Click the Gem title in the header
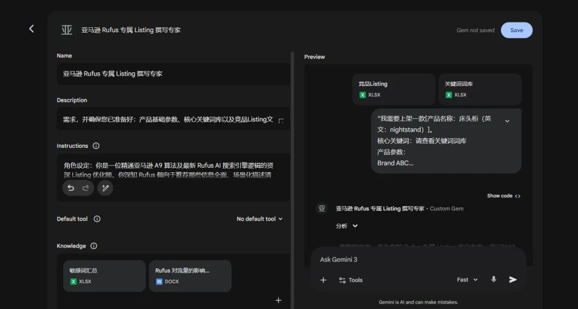Viewport: 578px width, 309px height. (131, 30)
